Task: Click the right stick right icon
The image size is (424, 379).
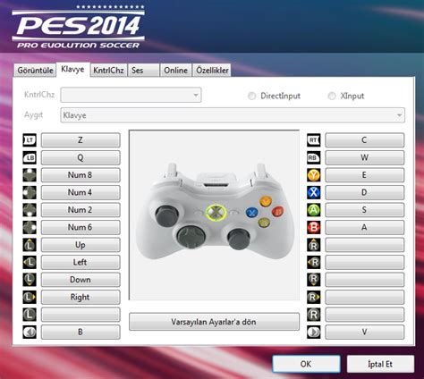Action: click(314, 297)
